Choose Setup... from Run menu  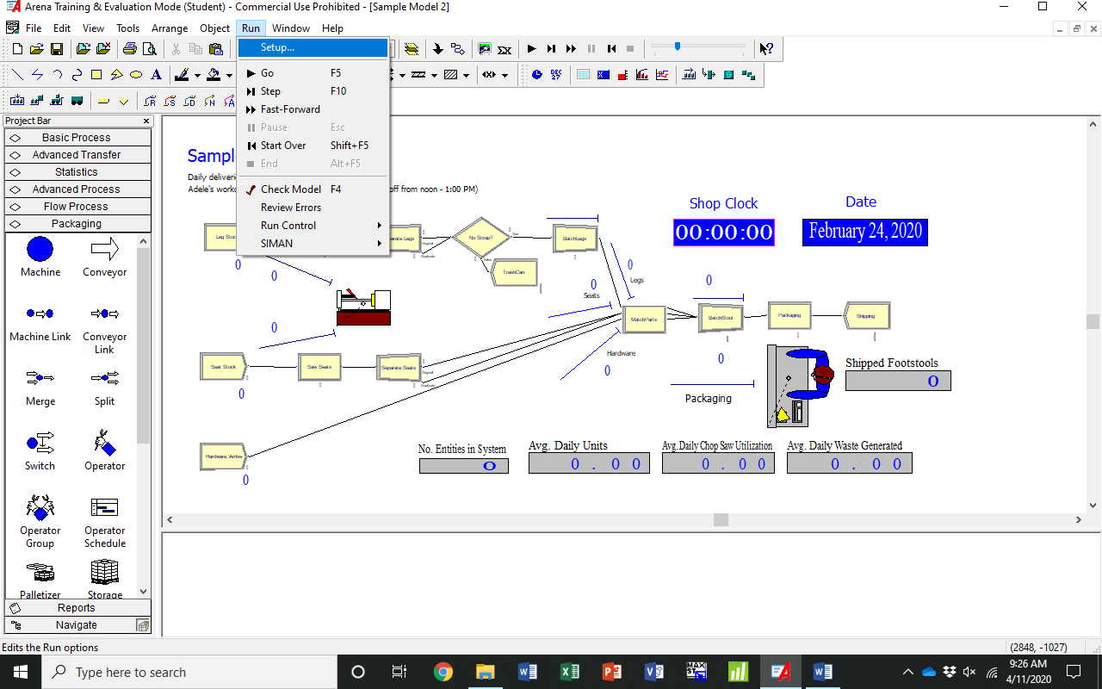click(x=313, y=47)
